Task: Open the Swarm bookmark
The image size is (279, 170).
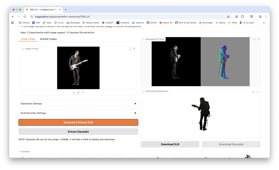Action: coord(220,23)
